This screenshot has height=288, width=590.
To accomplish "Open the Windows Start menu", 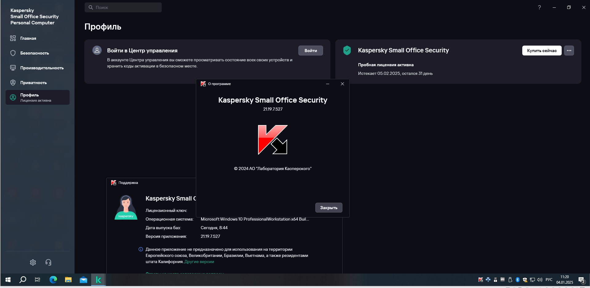I will pos(8,280).
